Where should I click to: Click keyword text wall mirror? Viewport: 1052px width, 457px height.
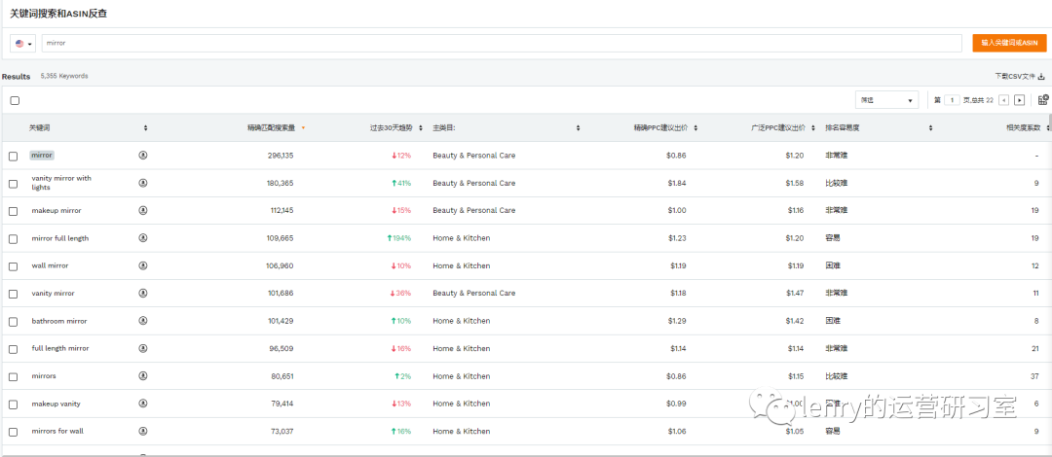point(50,265)
